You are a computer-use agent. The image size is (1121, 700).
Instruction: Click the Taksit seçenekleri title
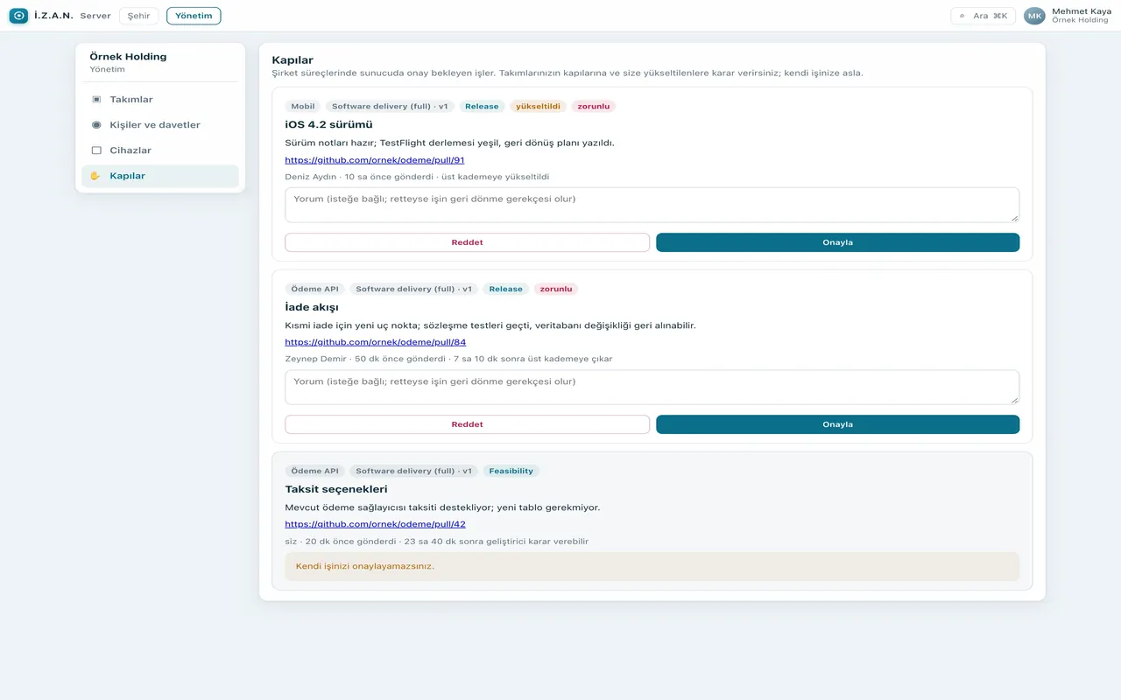point(336,489)
